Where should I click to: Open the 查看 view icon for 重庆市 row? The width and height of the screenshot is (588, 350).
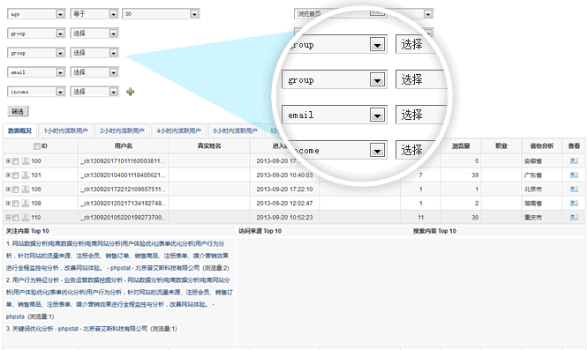574,218
